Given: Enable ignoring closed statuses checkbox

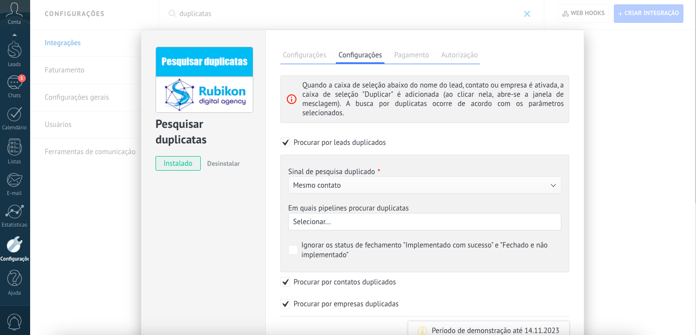Looking at the screenshot, I should point(293,250).
